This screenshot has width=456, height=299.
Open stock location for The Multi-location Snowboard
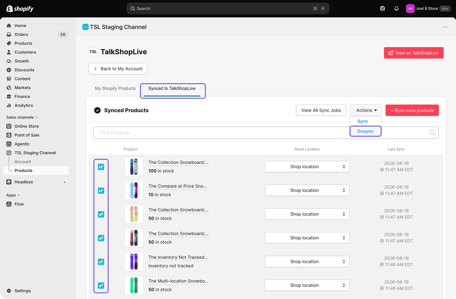pos(307,285)
